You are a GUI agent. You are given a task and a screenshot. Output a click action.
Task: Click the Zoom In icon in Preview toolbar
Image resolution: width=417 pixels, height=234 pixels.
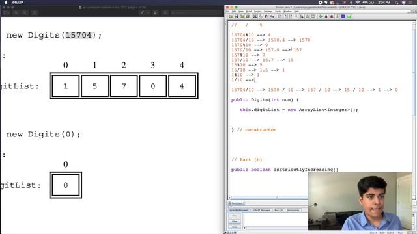pyautogui.click(x=25, y=12)
